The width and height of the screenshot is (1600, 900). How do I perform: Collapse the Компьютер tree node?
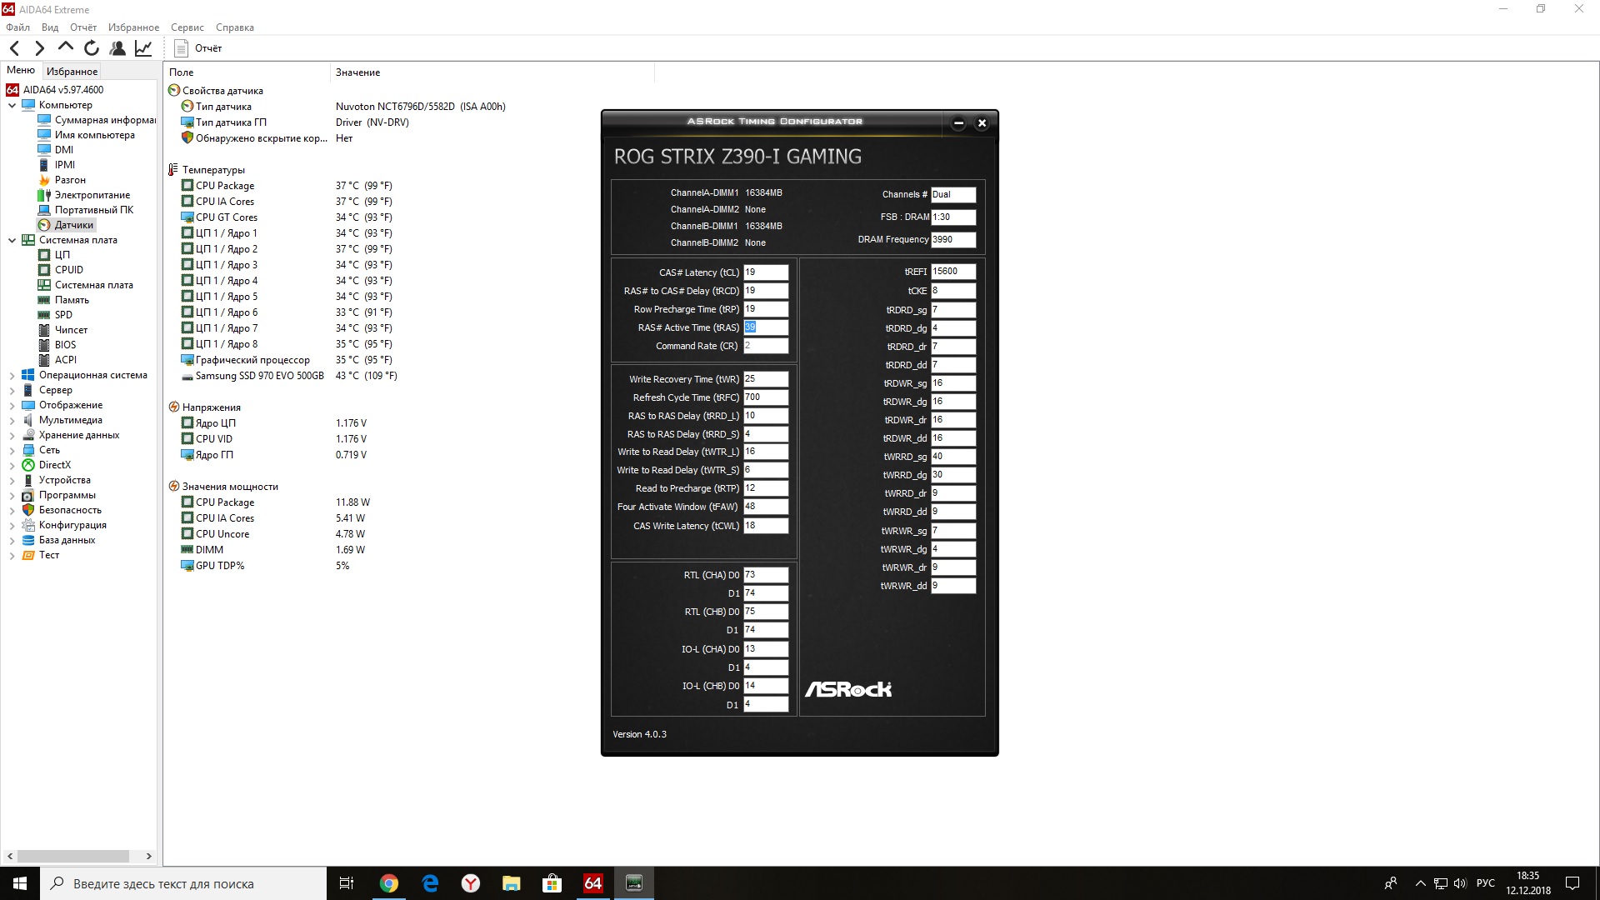12,105
